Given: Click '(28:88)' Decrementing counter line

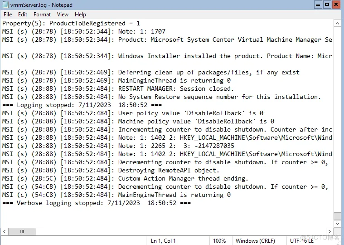Looking at the screenshot, I should 165,162.
